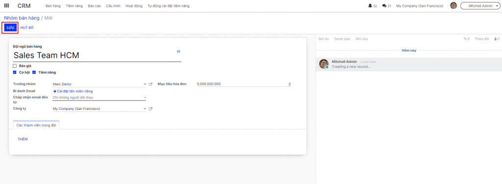Enable the Báo giá checkbox
Viewport: 502px width, 184px height.
[15, 66]
